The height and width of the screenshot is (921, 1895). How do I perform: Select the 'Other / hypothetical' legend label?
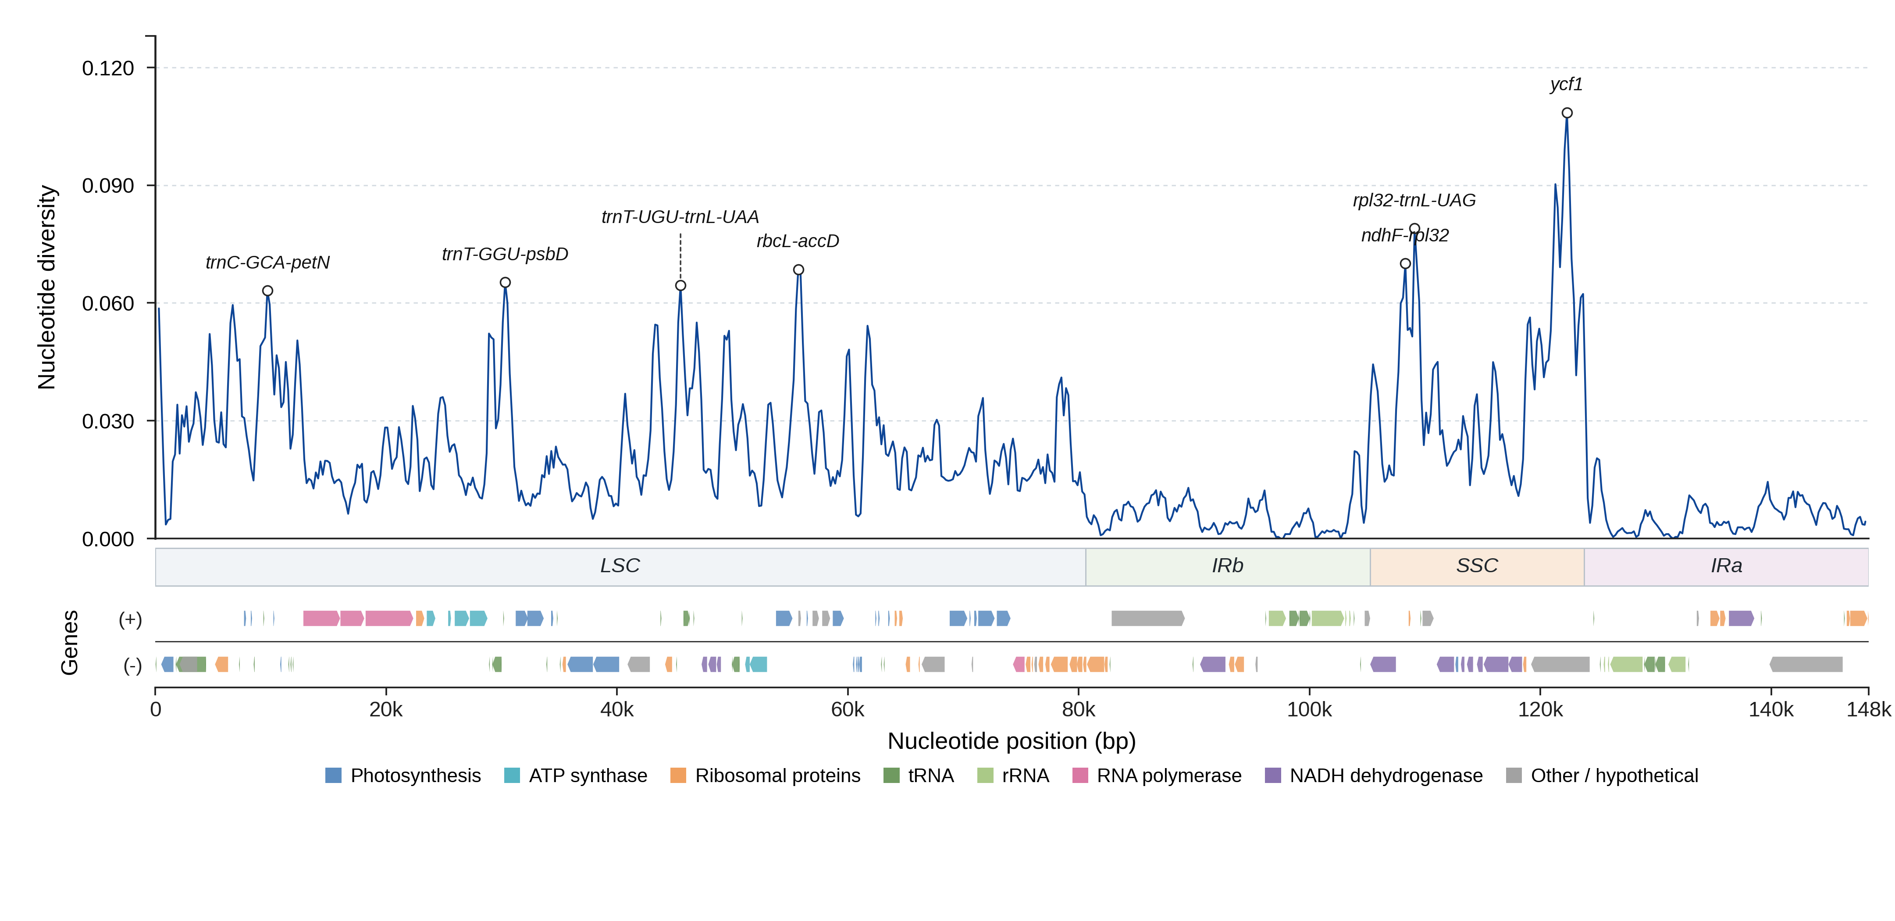(1614, 776)
